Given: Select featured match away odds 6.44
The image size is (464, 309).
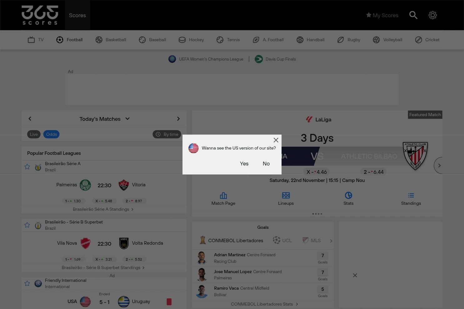Looking at the screenshot, I should (x=373, y=172).
